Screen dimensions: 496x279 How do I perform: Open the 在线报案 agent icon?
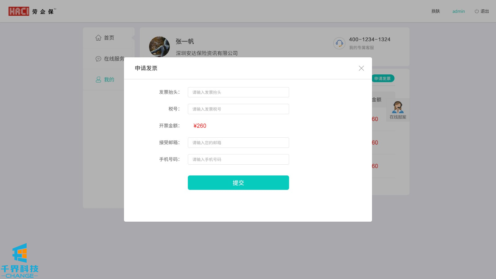coord(398,108)
